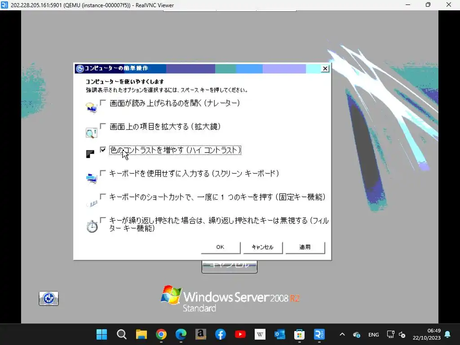
Task: Click the Filter Keys stopwatch icon
Action: click(x=92, y=226)
